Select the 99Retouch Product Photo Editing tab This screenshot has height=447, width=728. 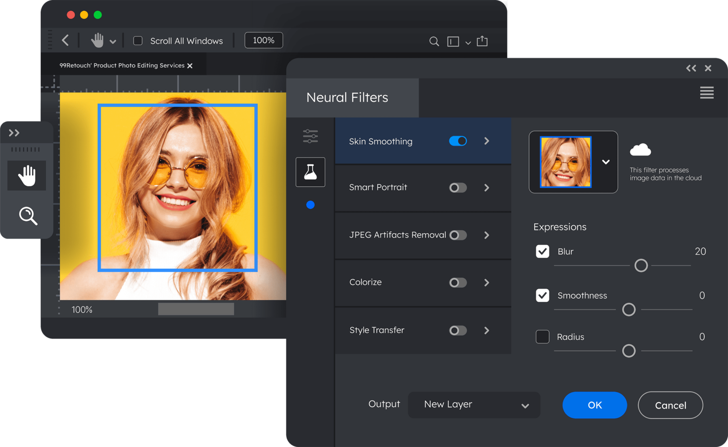coord(122,65)
